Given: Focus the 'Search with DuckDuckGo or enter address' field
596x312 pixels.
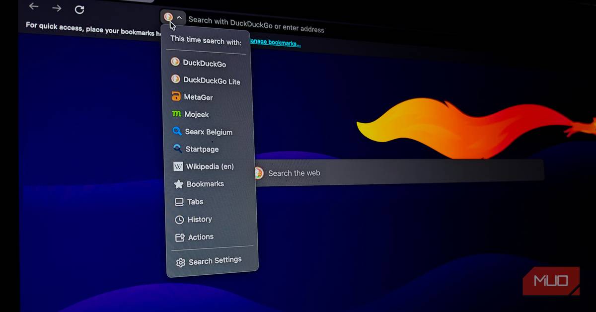Looking at the screenshot, I should 256,25.
